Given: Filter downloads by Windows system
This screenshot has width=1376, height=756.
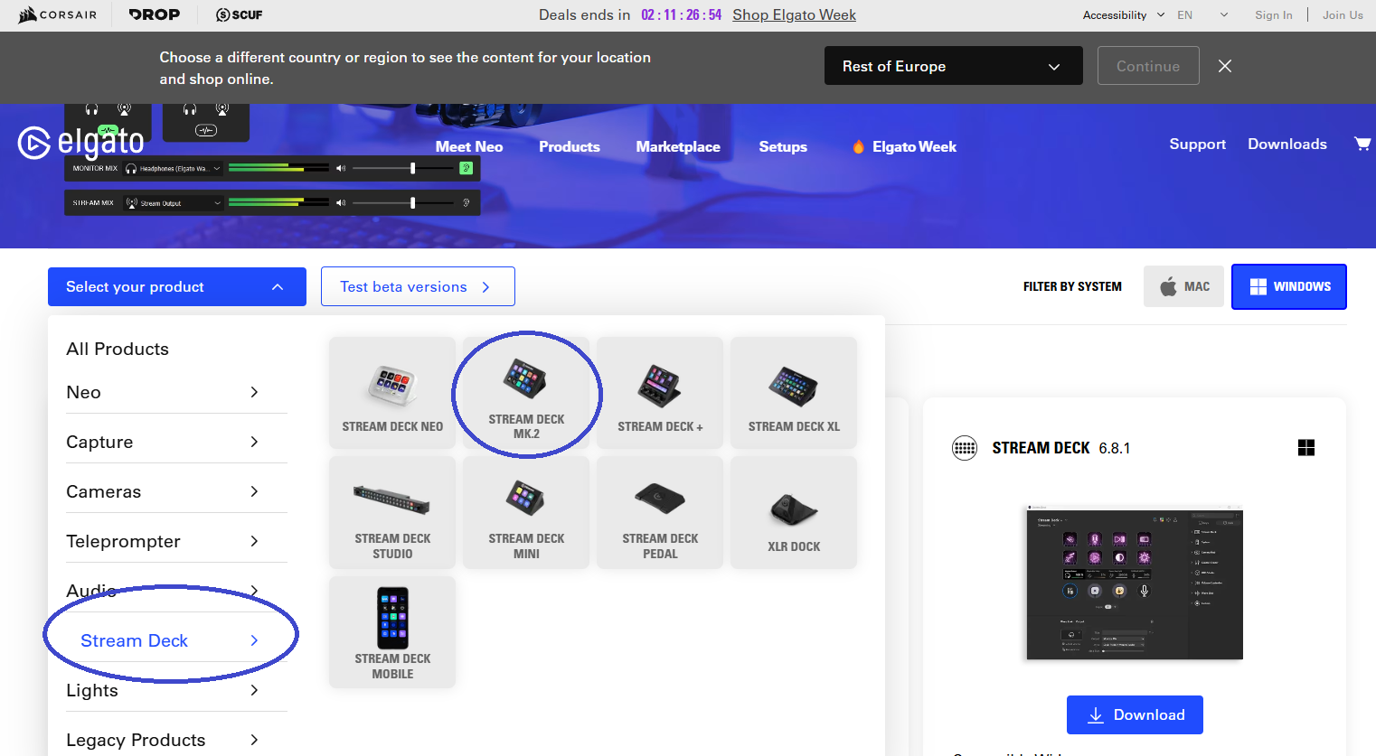Looking at the screenshot, I should (x=1289, y=286).
